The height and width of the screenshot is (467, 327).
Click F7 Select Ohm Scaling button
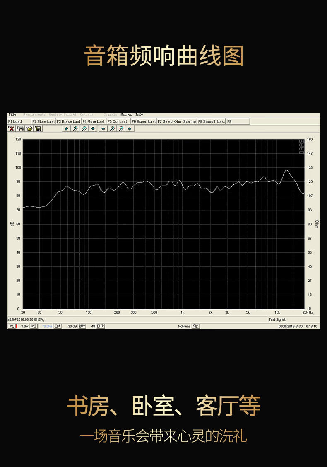[x=177, y=121]
